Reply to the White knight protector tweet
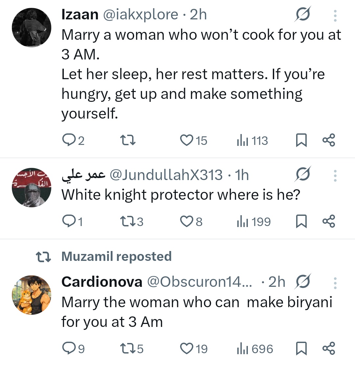This screenshot has height=366, width=355. pos(68,222)
